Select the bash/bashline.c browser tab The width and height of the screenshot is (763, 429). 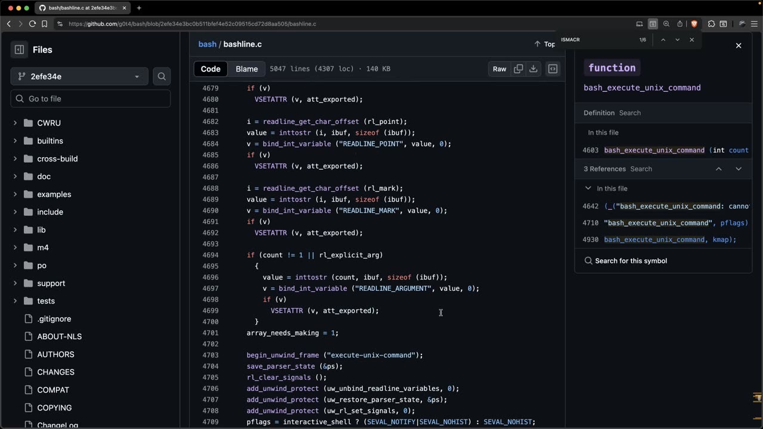pyautogui.click(x=82, y=8)
